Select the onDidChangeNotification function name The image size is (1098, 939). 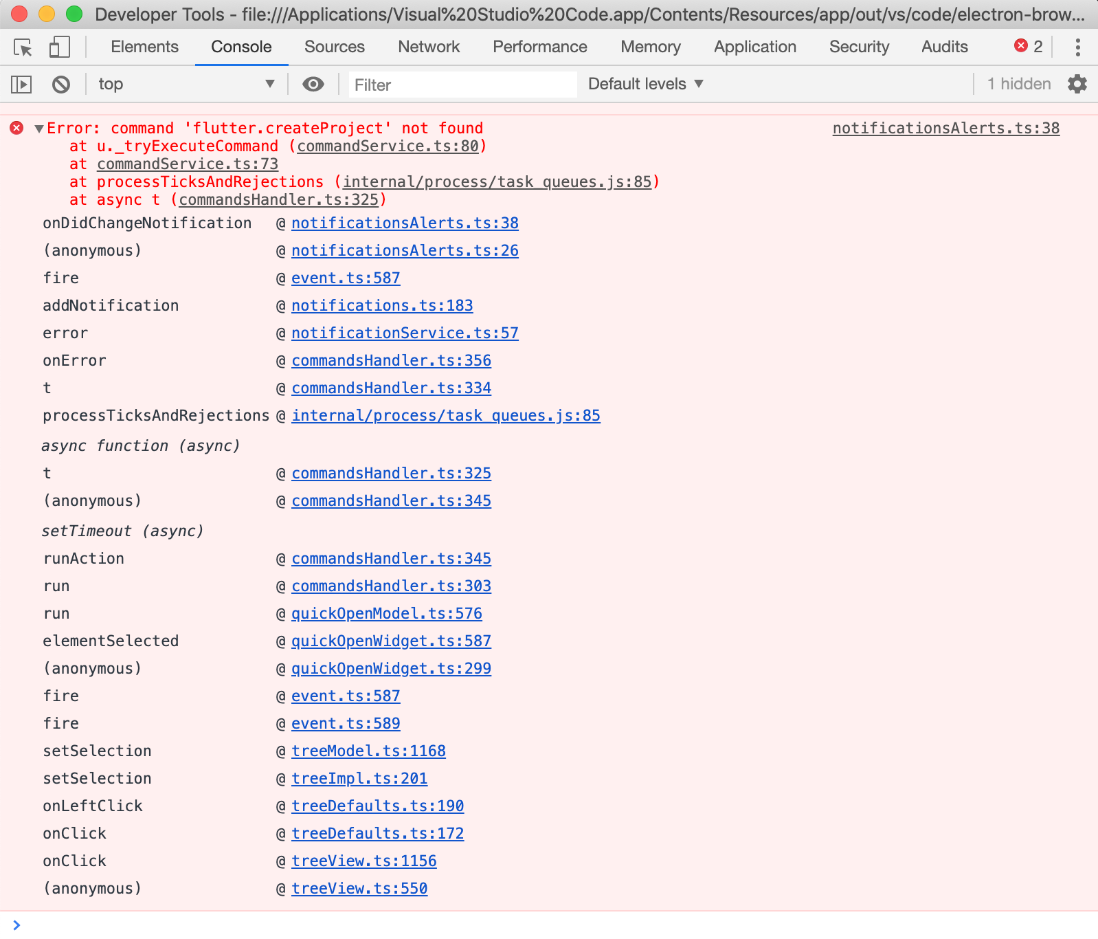pyautogui.click(x=147, y=223)
